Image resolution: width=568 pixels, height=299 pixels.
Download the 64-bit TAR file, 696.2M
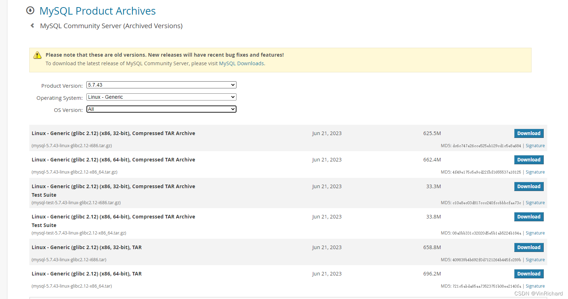[529, 274]
